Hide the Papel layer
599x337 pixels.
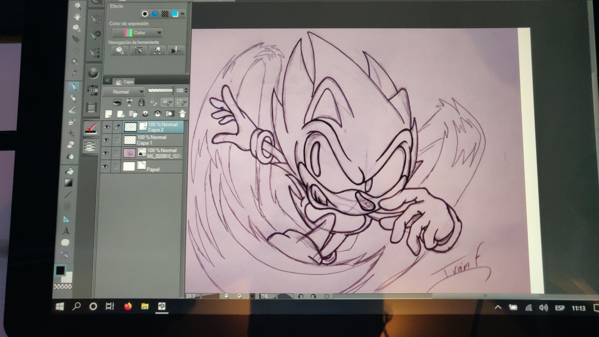pyautogui.click(x=105, y=166)
